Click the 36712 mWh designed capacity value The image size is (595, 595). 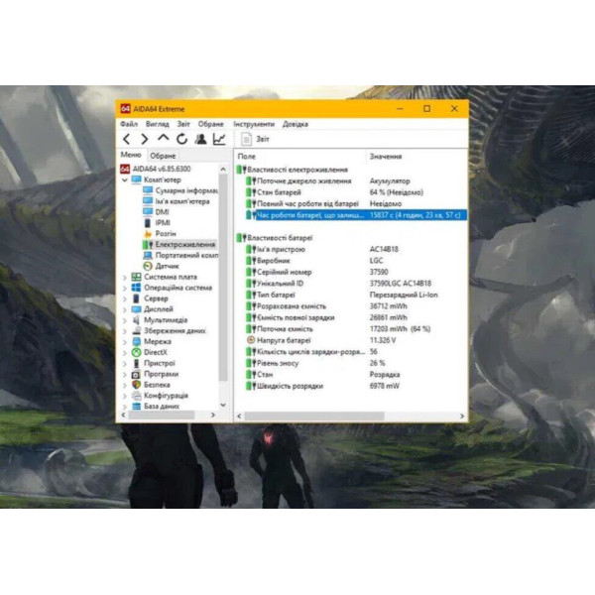[x=388, y=306]
